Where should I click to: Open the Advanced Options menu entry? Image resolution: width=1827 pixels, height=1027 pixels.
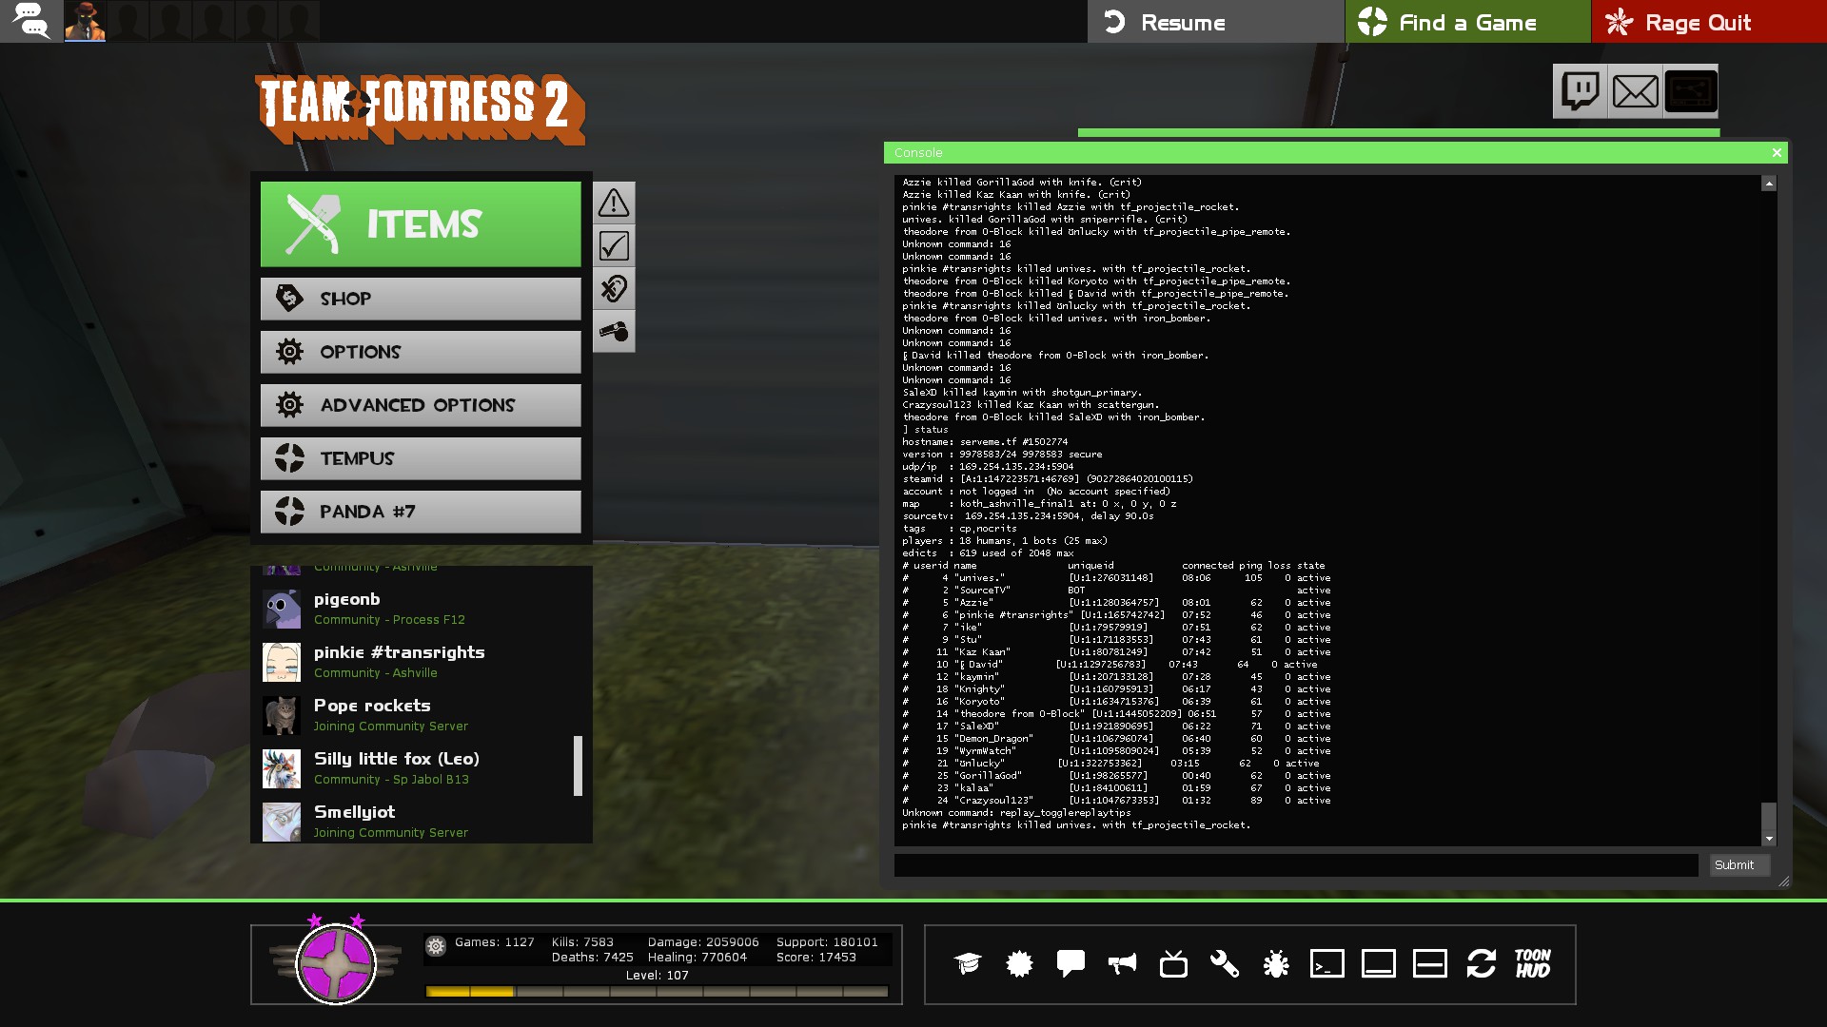coord(421,405)
